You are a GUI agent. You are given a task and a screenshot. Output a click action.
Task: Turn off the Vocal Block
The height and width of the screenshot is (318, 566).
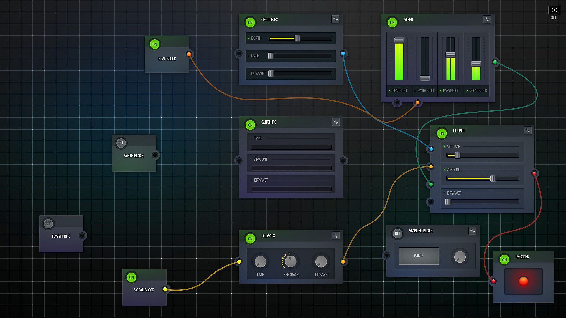click(x=131, y=277)
